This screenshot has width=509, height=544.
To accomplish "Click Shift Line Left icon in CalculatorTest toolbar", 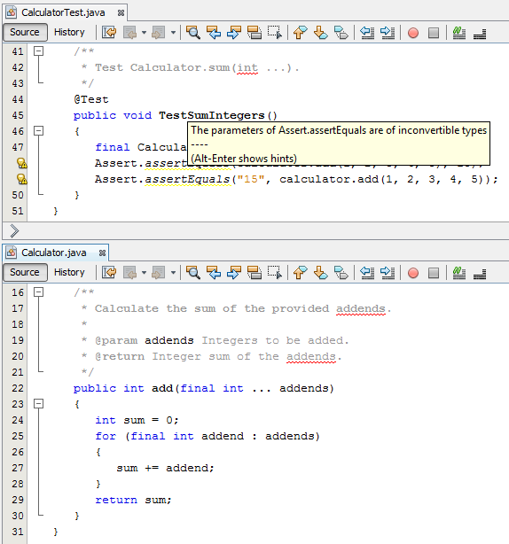I will (367, 33).
